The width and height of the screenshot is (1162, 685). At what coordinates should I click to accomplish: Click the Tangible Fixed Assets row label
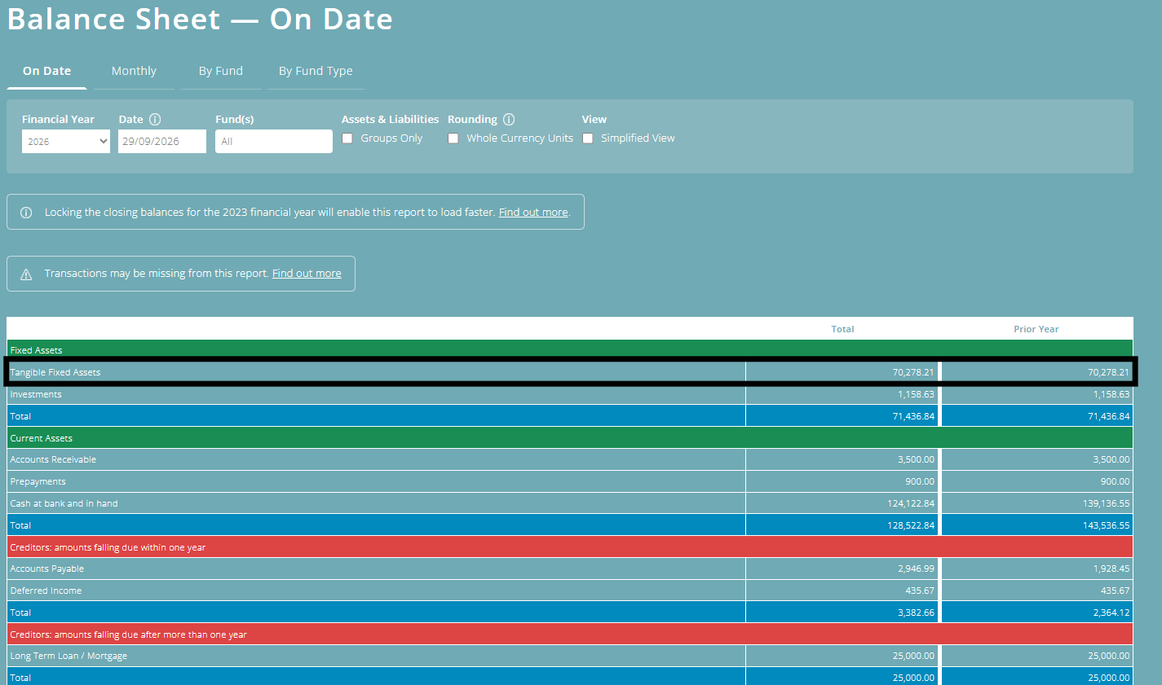click(x=55, y=372)
